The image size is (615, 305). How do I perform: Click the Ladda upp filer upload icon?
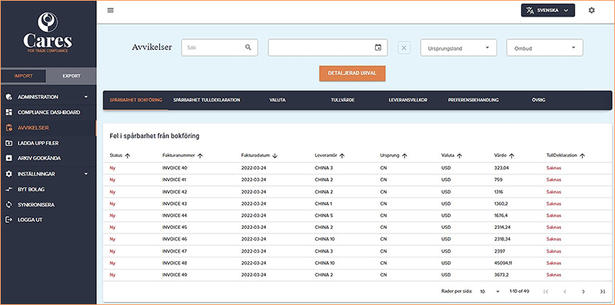pyautogui.click(x=9, y=143)
